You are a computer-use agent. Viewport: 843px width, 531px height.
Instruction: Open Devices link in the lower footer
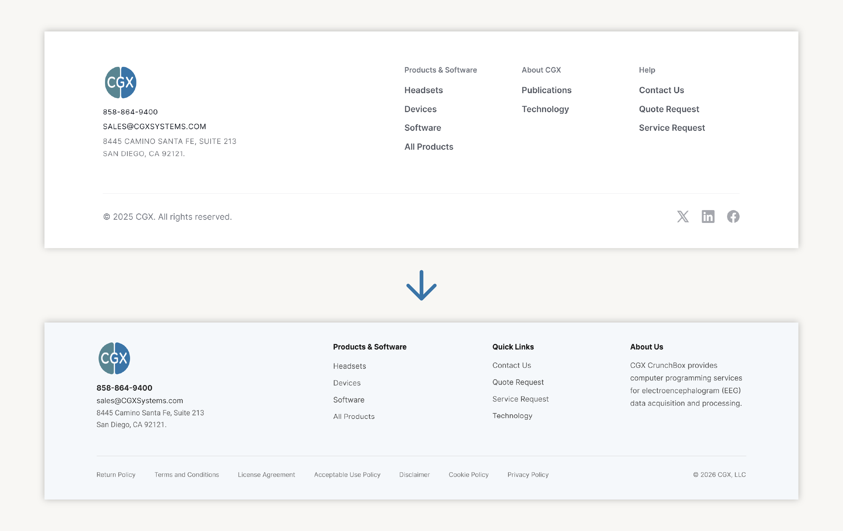pyautogui.click(x=347, y=383)
